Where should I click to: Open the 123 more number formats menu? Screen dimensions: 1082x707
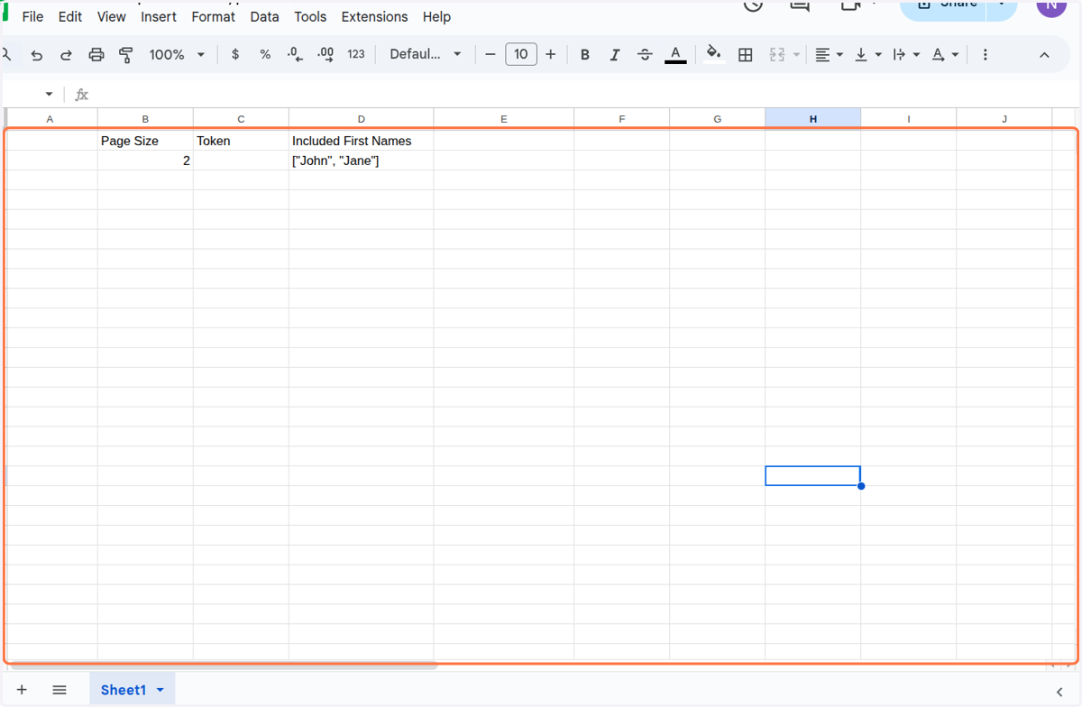tap(356, 54)
